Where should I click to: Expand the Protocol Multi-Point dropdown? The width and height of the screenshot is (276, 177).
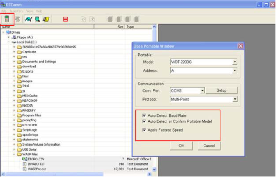(234, 99)
